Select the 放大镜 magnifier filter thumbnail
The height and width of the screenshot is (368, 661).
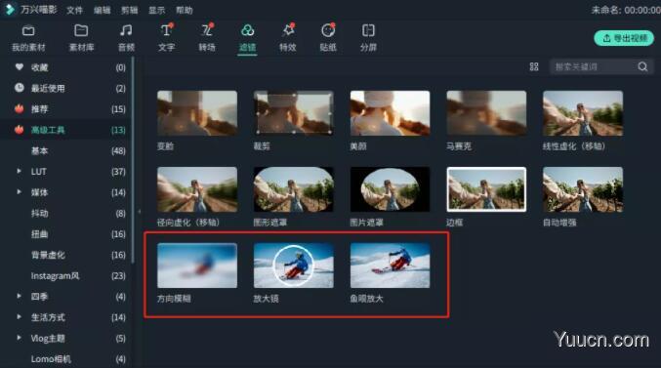pos(294,266)
